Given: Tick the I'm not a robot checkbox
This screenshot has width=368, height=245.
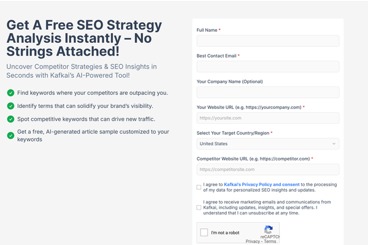Looking at the screenshot, I should 204,233.
